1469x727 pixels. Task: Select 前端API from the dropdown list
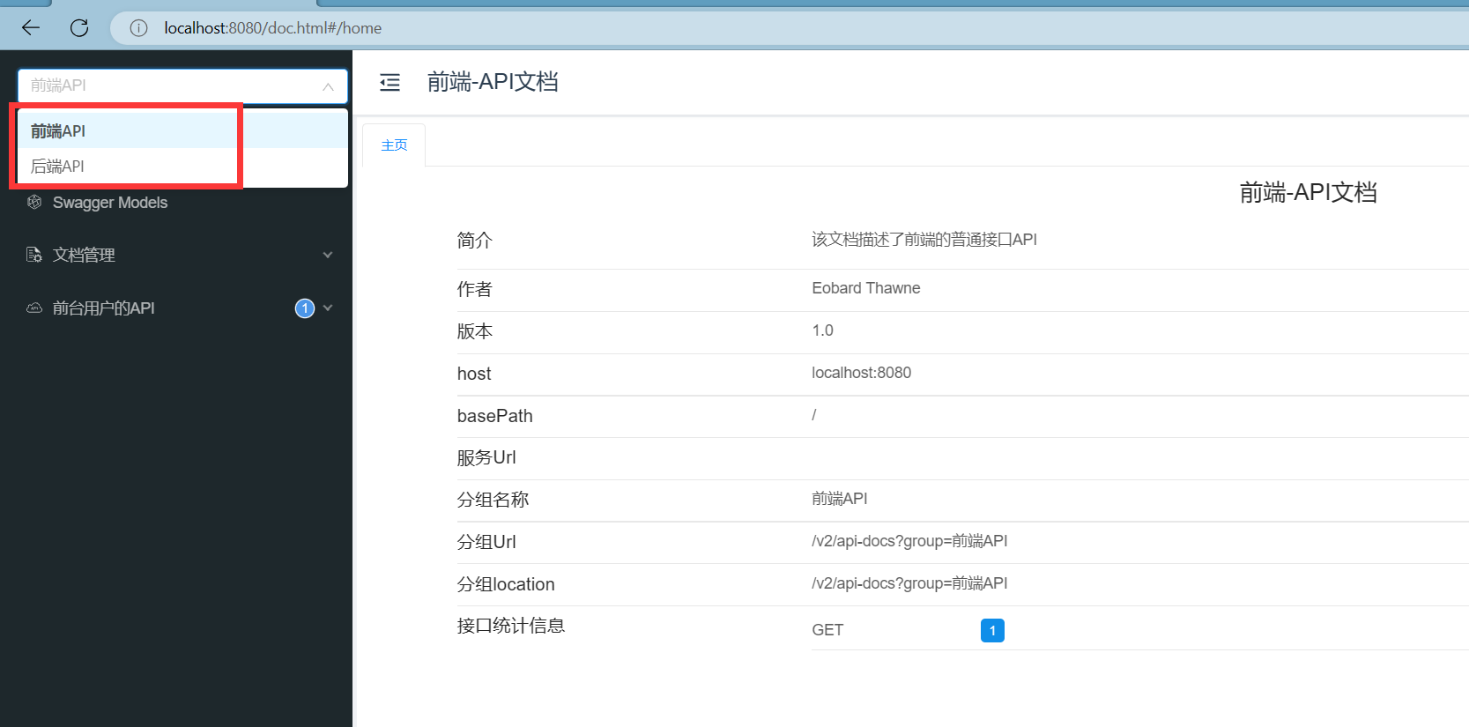[58, 131]
